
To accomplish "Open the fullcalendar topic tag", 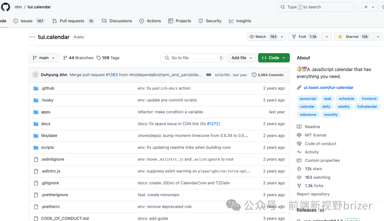I will coord(367,107).
